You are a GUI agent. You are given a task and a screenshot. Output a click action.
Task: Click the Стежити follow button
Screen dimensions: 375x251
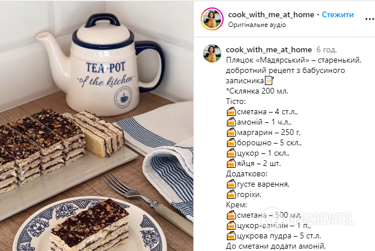[x=338, y=14]
